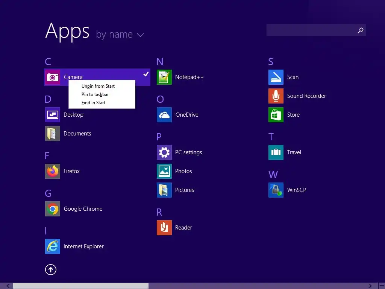Click the W letter group header
The height and width of the screenshot is (289, 385).
click(x=273, y=175)
